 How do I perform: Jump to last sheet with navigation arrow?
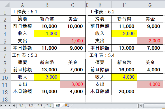point(14,106)
